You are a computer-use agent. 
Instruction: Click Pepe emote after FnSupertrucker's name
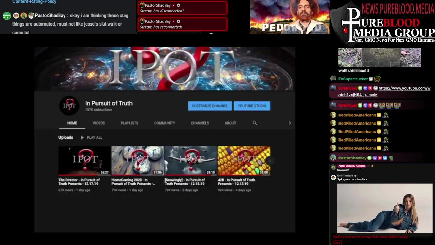377,79
